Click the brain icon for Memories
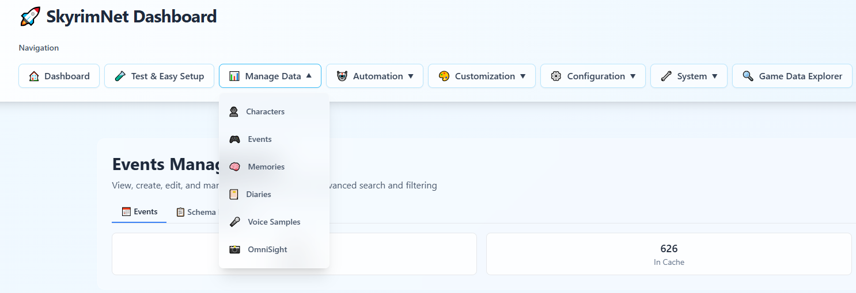Screen dimensions: 856x293 coord(234,167)
